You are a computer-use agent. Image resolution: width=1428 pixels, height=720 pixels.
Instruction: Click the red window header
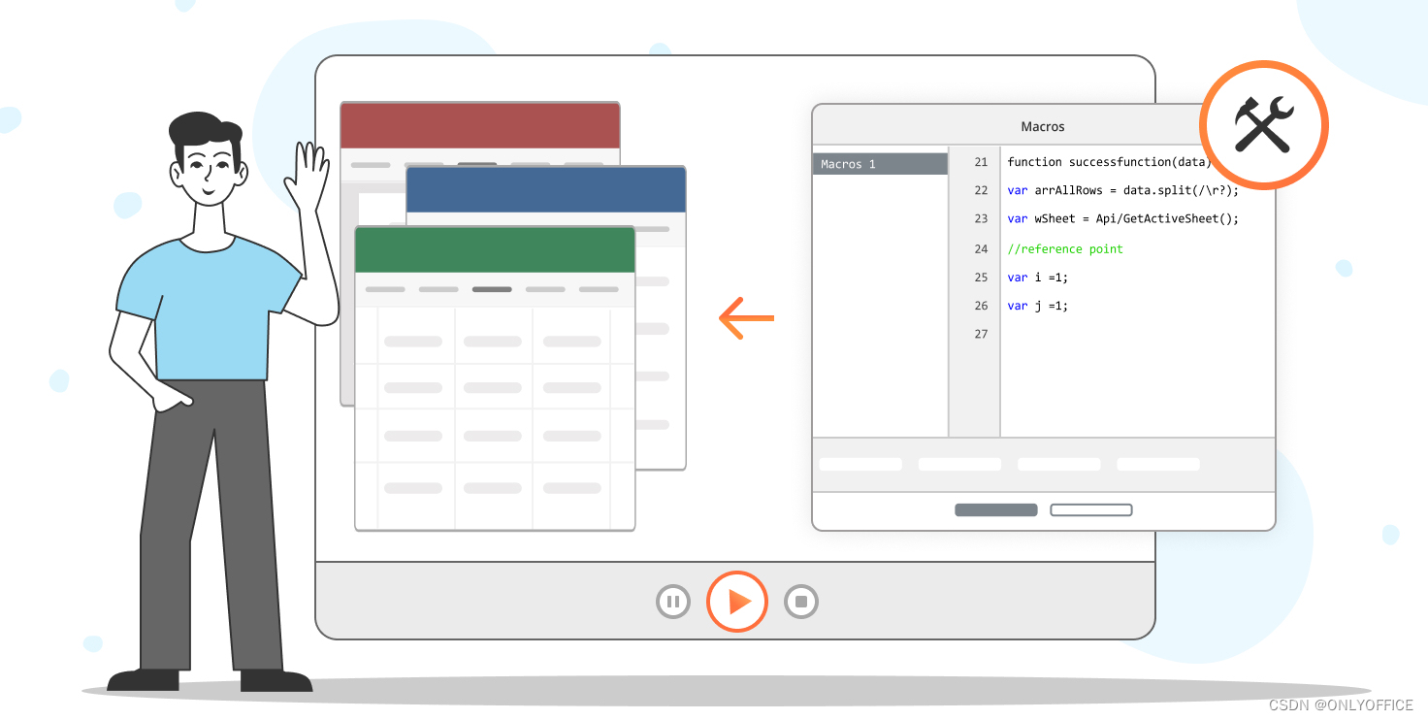click(480, 125)
